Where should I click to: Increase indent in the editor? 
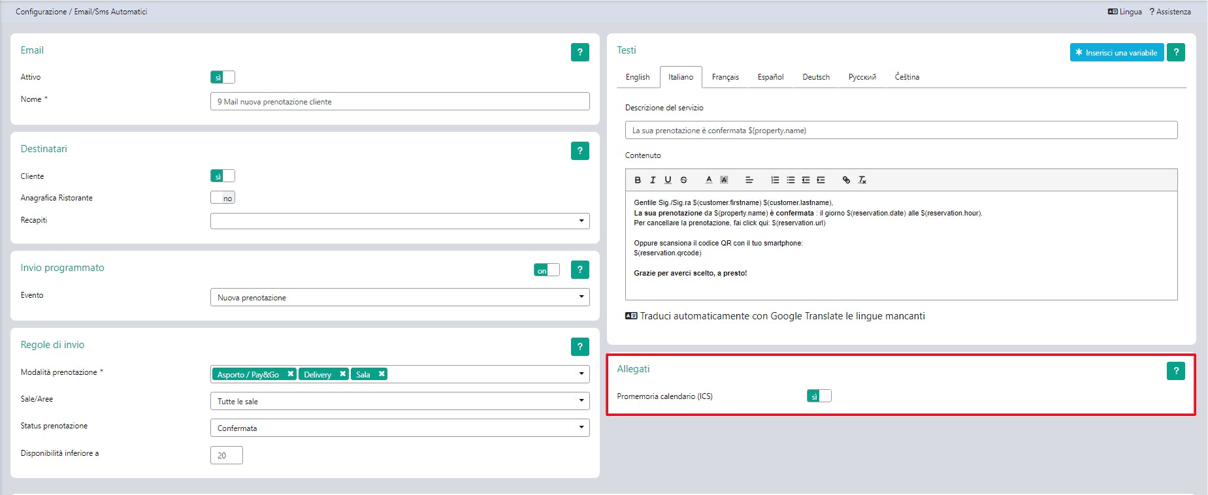point(821,180)
